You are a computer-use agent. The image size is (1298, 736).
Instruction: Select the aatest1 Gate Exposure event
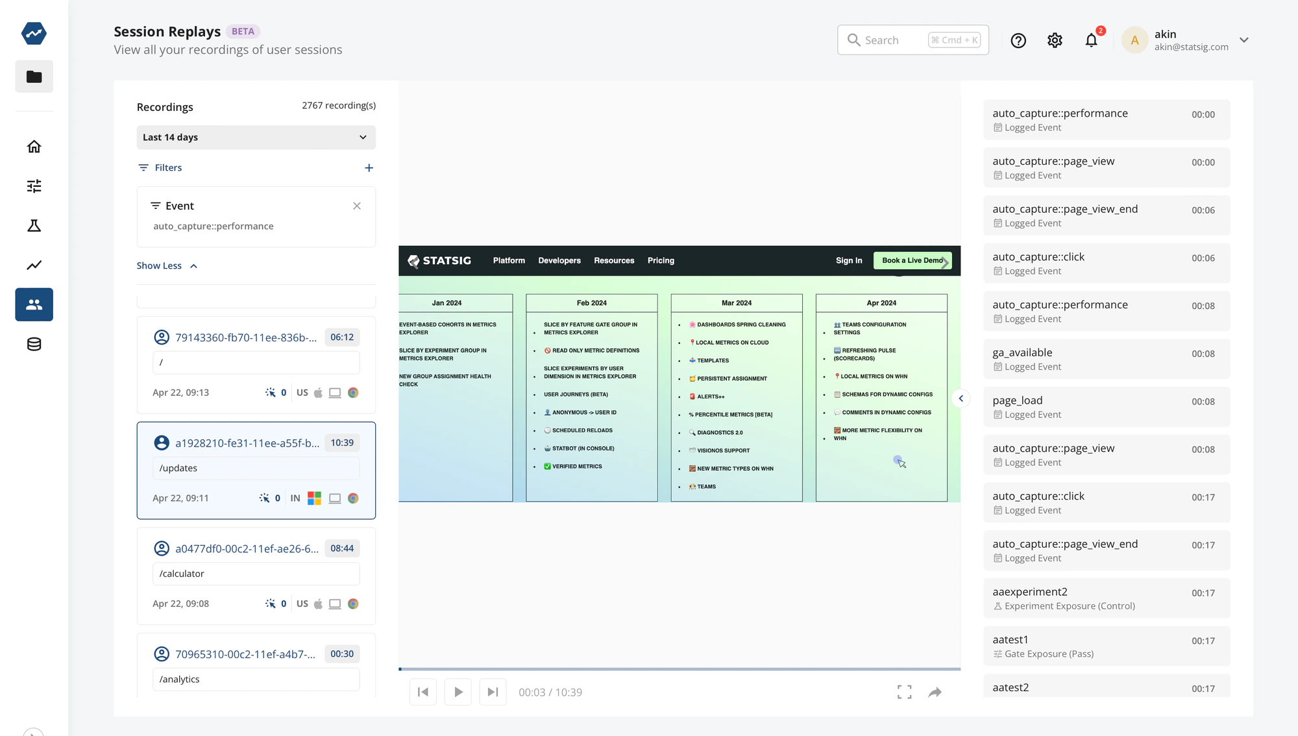tap(1107, 646)
